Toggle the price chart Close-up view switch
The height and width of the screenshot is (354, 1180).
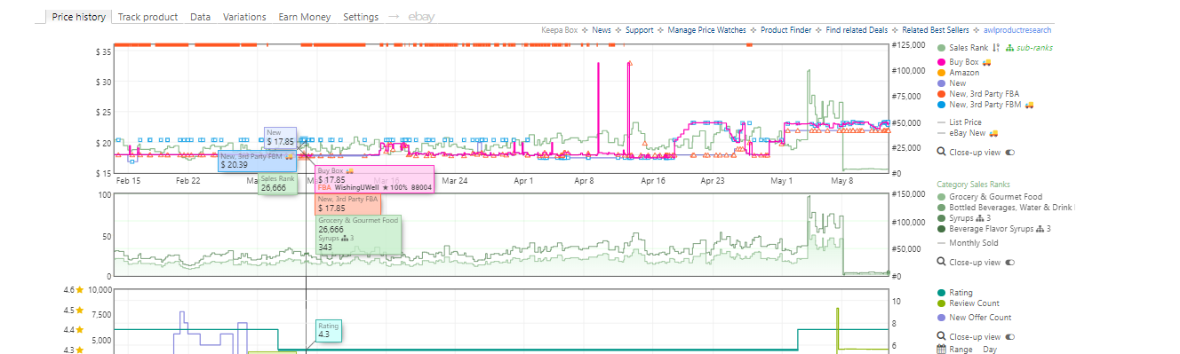click(x=1009, y=152)
